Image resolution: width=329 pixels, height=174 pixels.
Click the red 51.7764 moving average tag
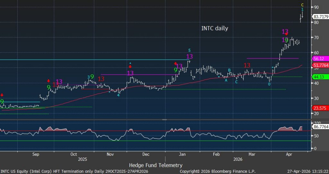[320, 65]
